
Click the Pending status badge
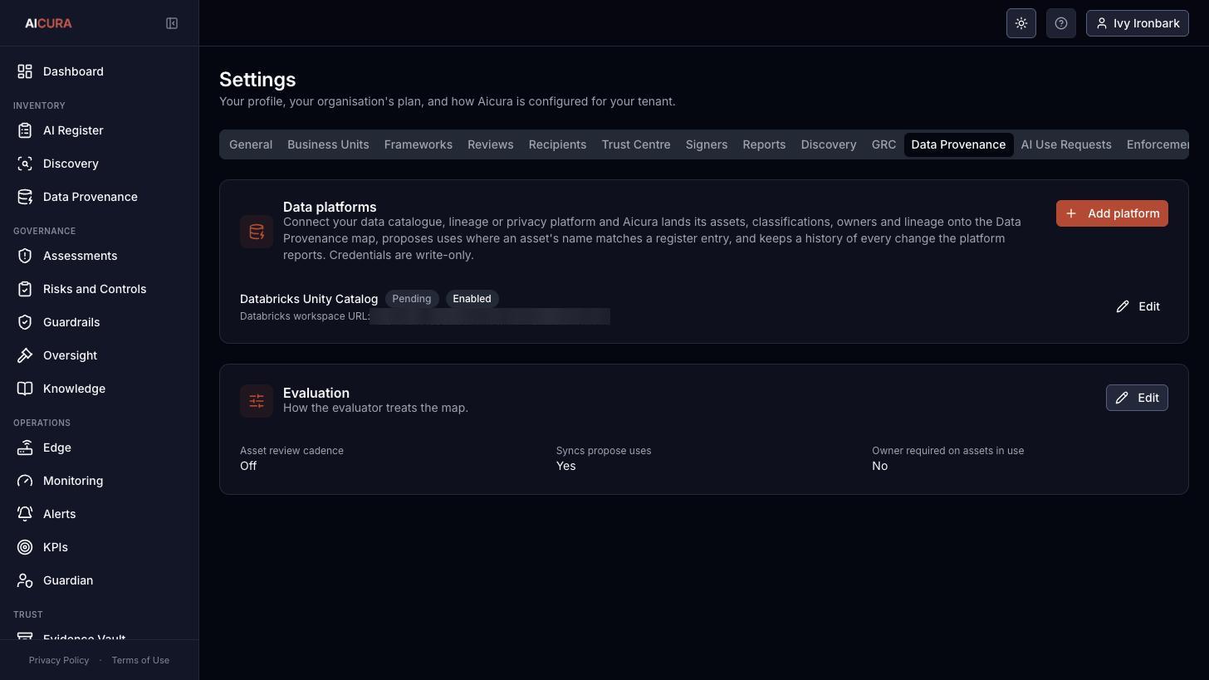412,299
